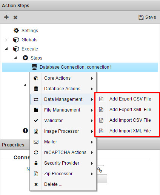Select Database Connection: connection1 row
This screenshot has height=195, width=160.
(x=80, y=67)
